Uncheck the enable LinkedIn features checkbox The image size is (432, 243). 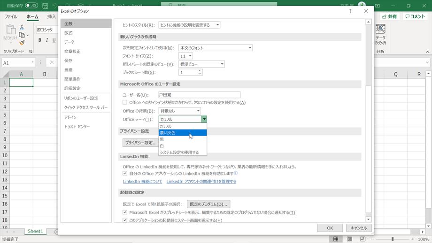click(x=125, y=174)
